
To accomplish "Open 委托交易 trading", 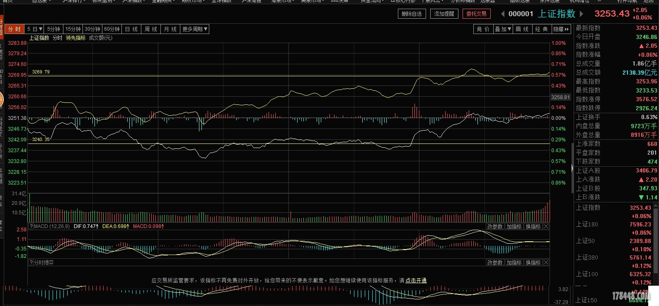I will [x=477, y=14].
